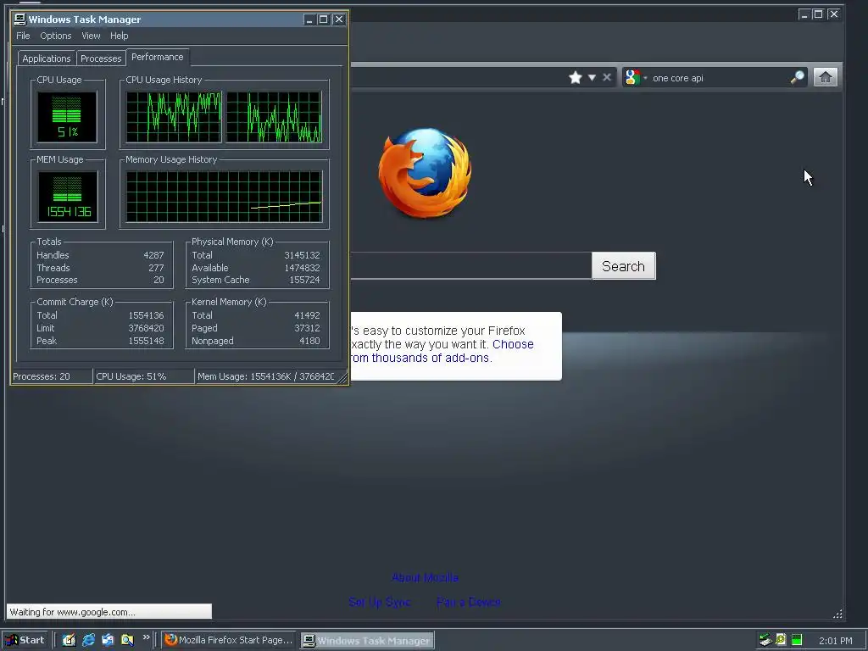Click the CPU Usage 51% gauge

pyautogui.click(x=67, y=117)
